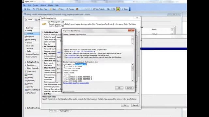Switch to the Design tab
Image resolution: width=209 pixels, height=117 pixels.
[29, 19]
